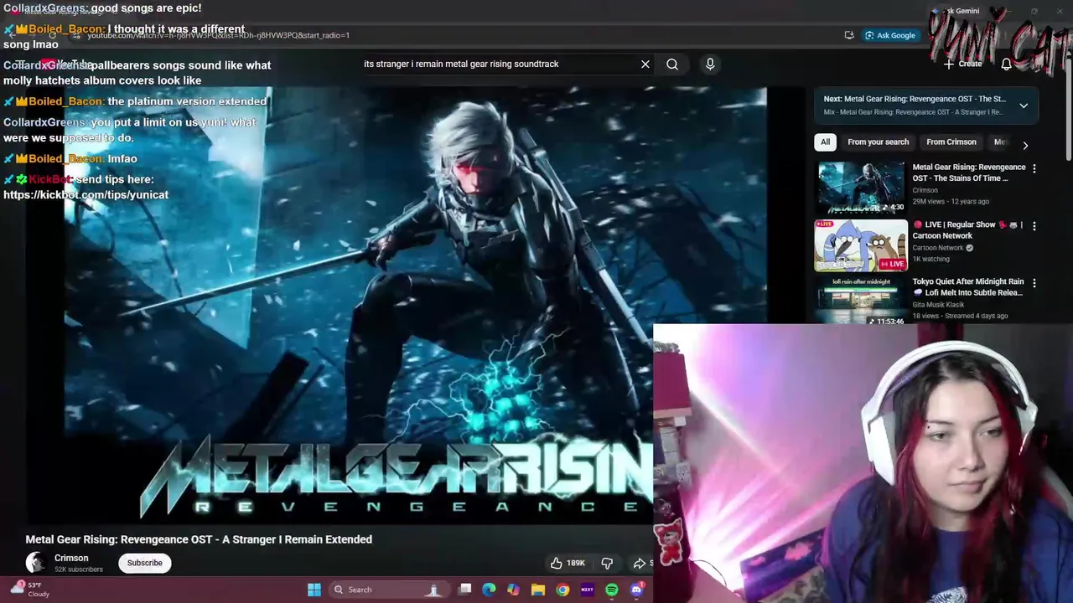
Task: Open options for The Stains Of Time video
Action: pos(1034,168)
